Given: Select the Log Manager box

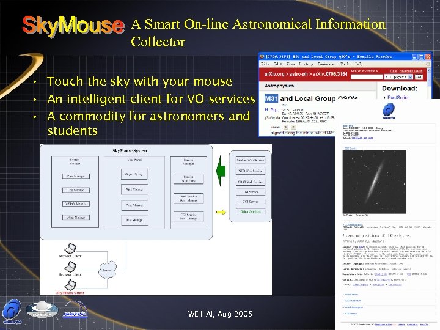Looking at the screenshot, I should pyautogui.click(x=76, y=190).
